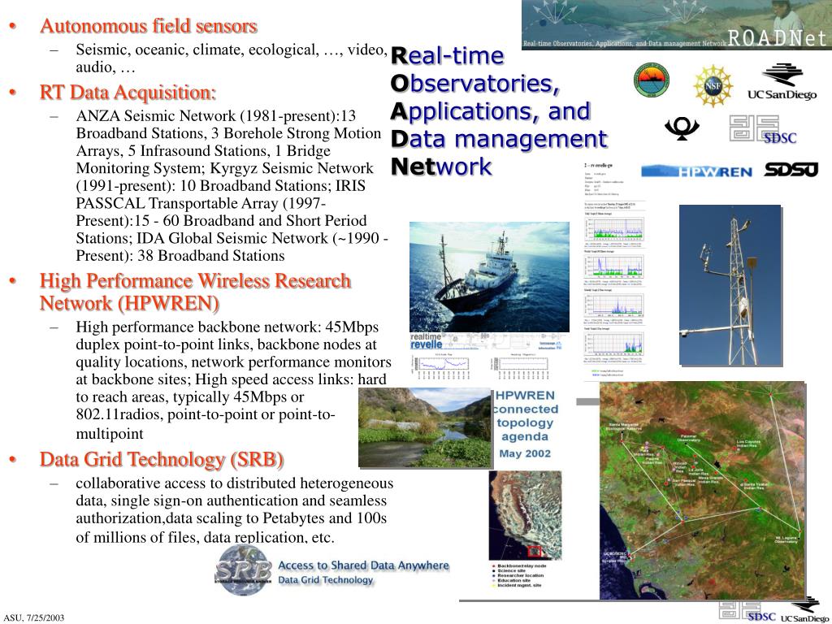Image resolution: width=832 pixels, height=624 pixels.
Task: Click the 'Real-time' title line
Action: click(448, 55)
